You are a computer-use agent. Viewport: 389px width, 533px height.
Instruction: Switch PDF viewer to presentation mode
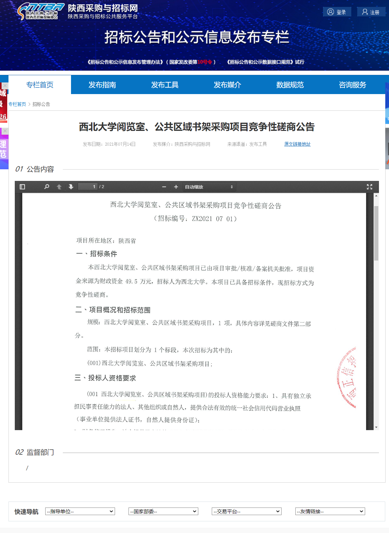click(370, 187)
